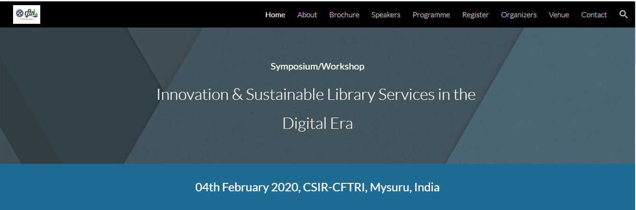
Task: Select the Programme navigation item
Action: 431,15
